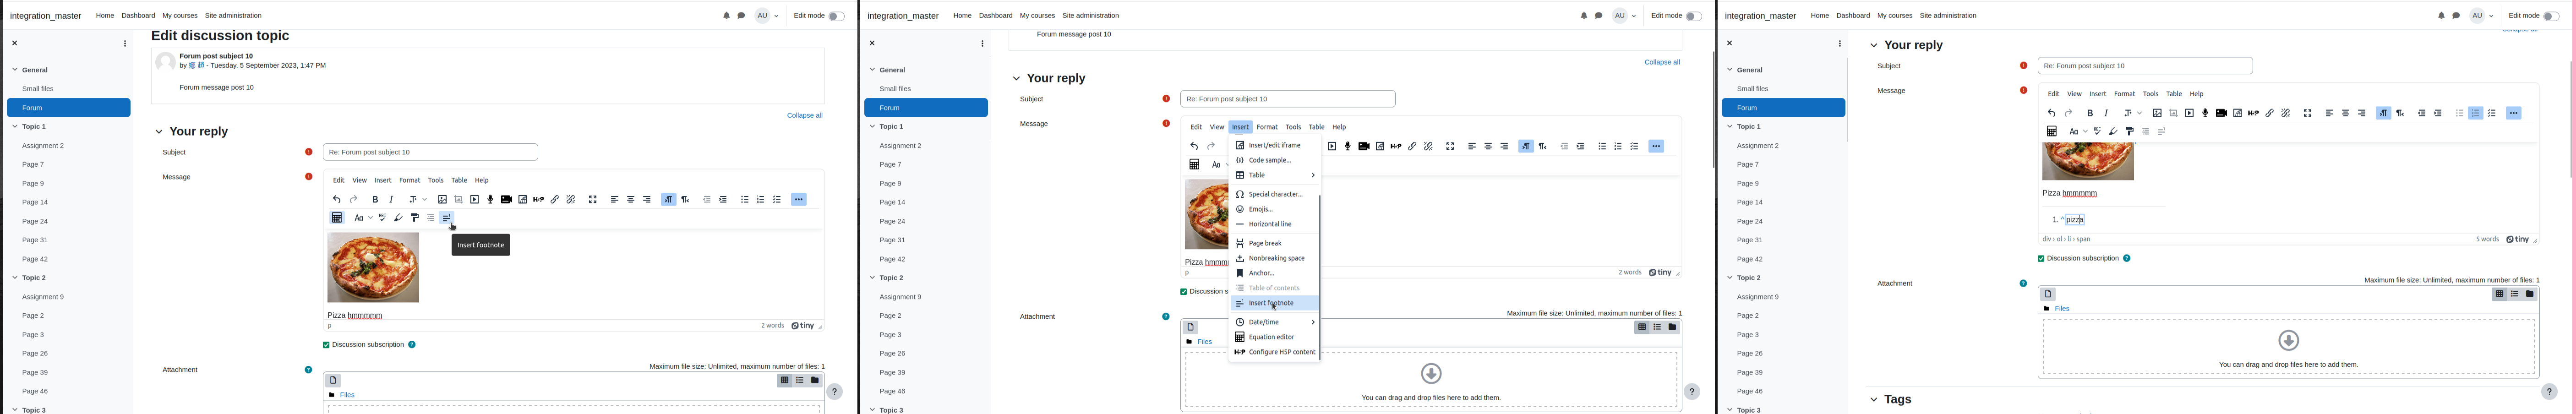Open Format menu in left window editor
Viewport: 2576px width, 414px height.
[410, 181]
